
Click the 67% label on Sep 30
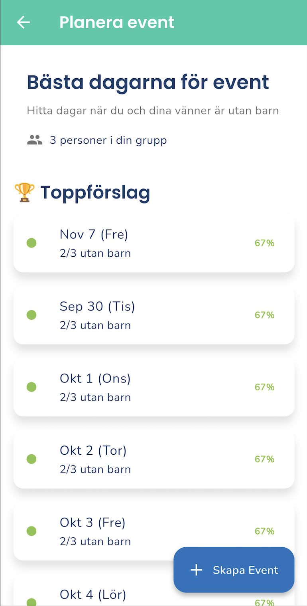(x=264, y=315)
